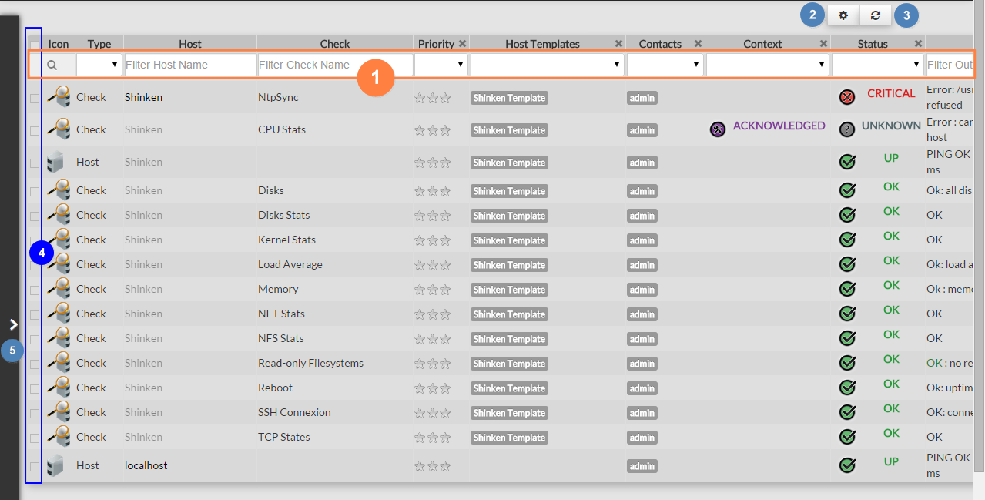Select the Shinken host row checkbox
Screen dimensions: 985x500
(x=35, y=163)
